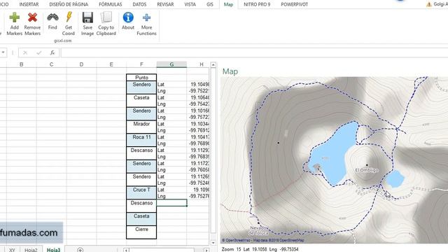Select column F header
The height and width of the screenshot is (252, 448).
pyautogui.click(x=141, y=64)
